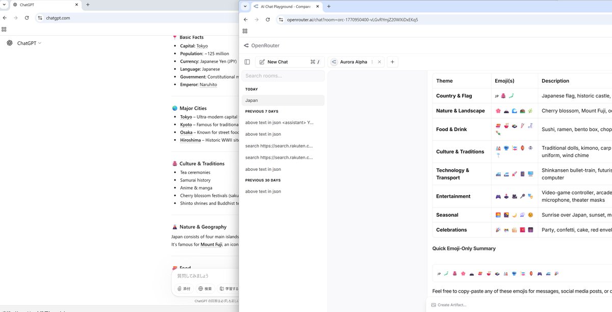
Task: Open the apps grid in OpenRouter window
Action: (x=245, y=31)
